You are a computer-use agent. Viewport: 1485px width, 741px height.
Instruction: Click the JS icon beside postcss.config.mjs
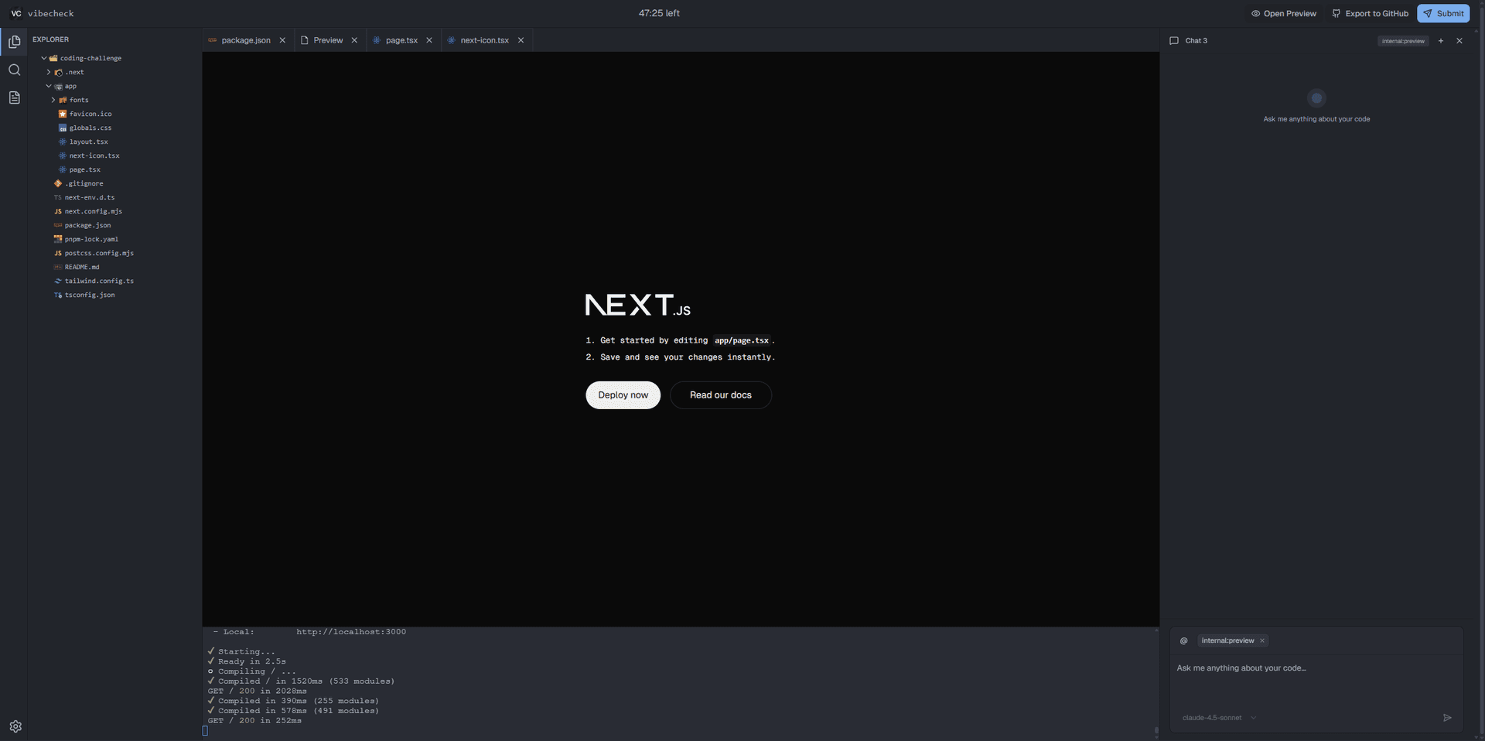point(58,253)
